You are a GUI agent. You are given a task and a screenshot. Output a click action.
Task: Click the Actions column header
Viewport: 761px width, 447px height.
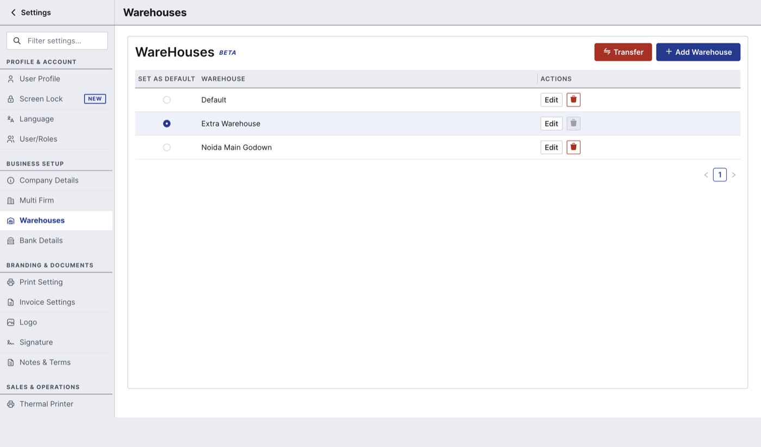pyautogui.click(x=556, y=79)
